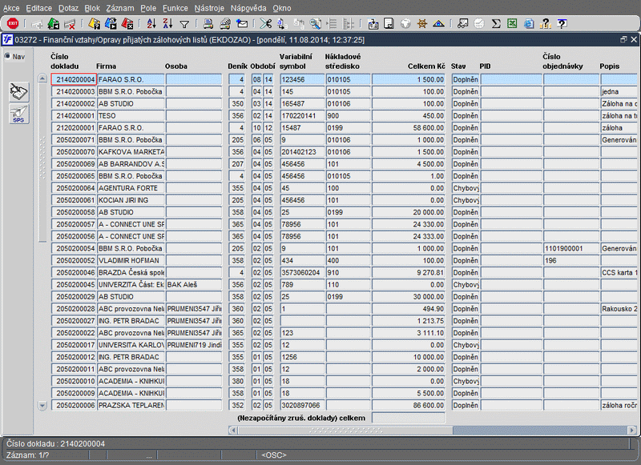641x465 pixels.
Task: Click the triangle pyramid icon
Action: point(438,24)
